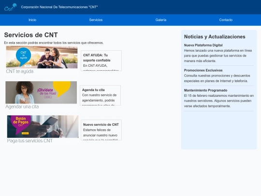Open the Botón de Pagos banner image

(x=43, y=126)
